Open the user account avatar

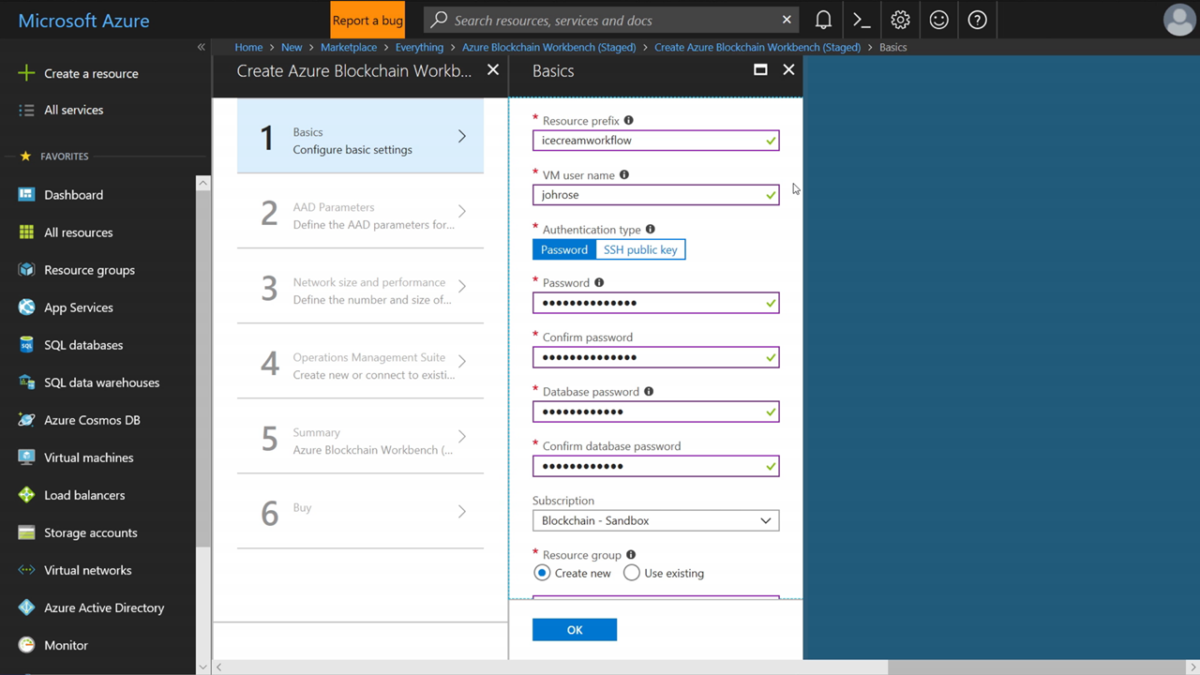(x=1178, y=20)
